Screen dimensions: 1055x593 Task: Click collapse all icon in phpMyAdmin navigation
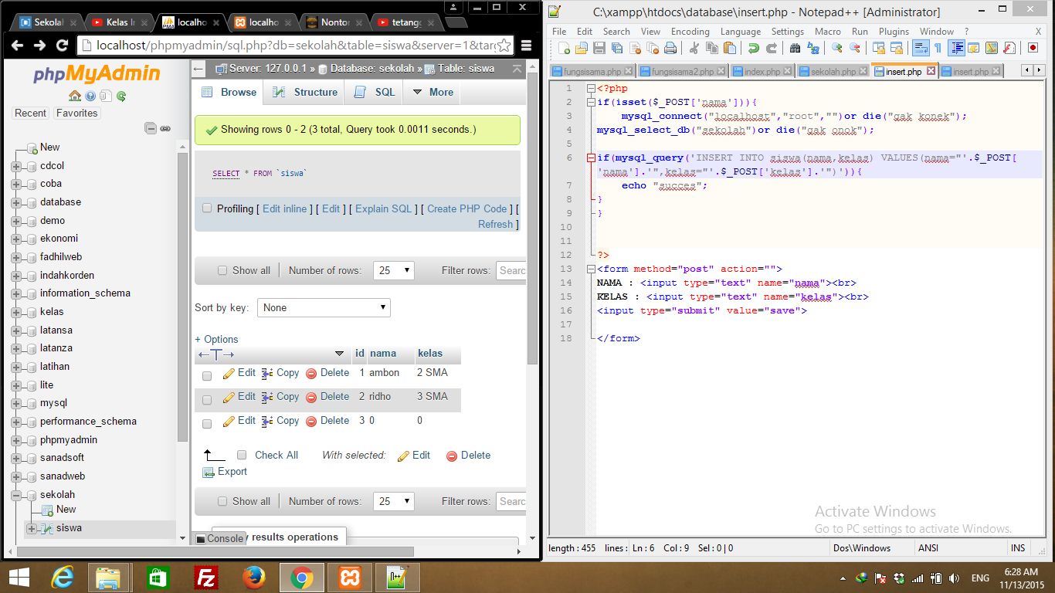[151, 128]
